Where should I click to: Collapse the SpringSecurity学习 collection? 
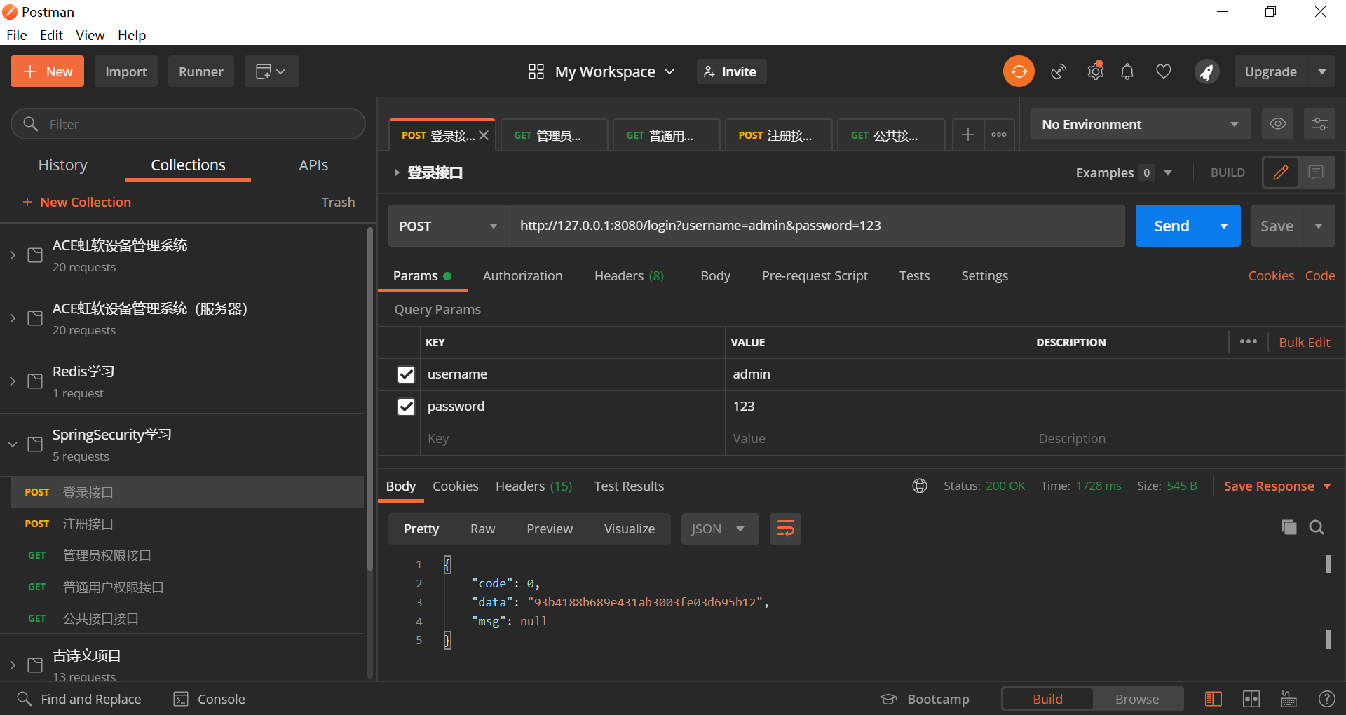[13, 444]
